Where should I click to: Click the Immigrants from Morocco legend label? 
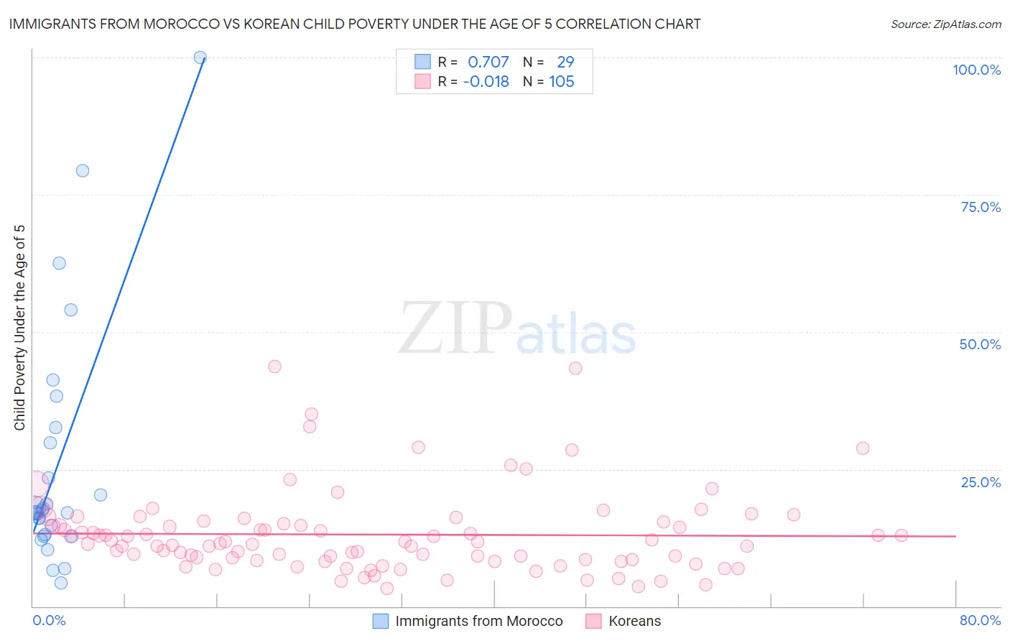[x=479, y=621]
